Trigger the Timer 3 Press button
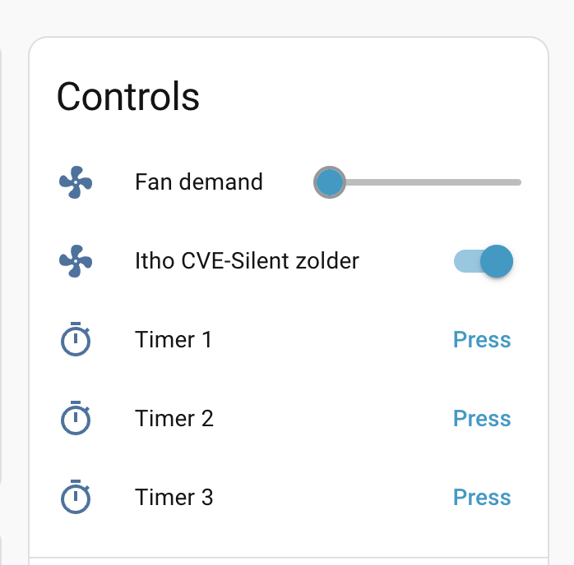This screenshot has height=565, width=574. [x=482, y=497]
